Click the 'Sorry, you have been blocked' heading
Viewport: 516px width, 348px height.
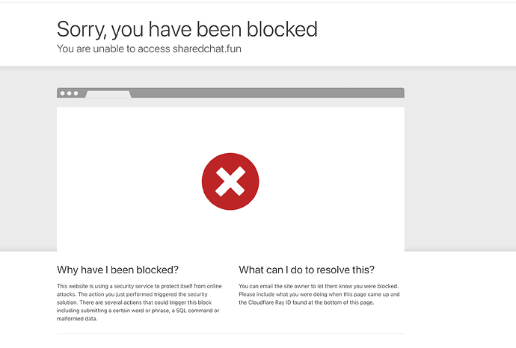[187, 29]
